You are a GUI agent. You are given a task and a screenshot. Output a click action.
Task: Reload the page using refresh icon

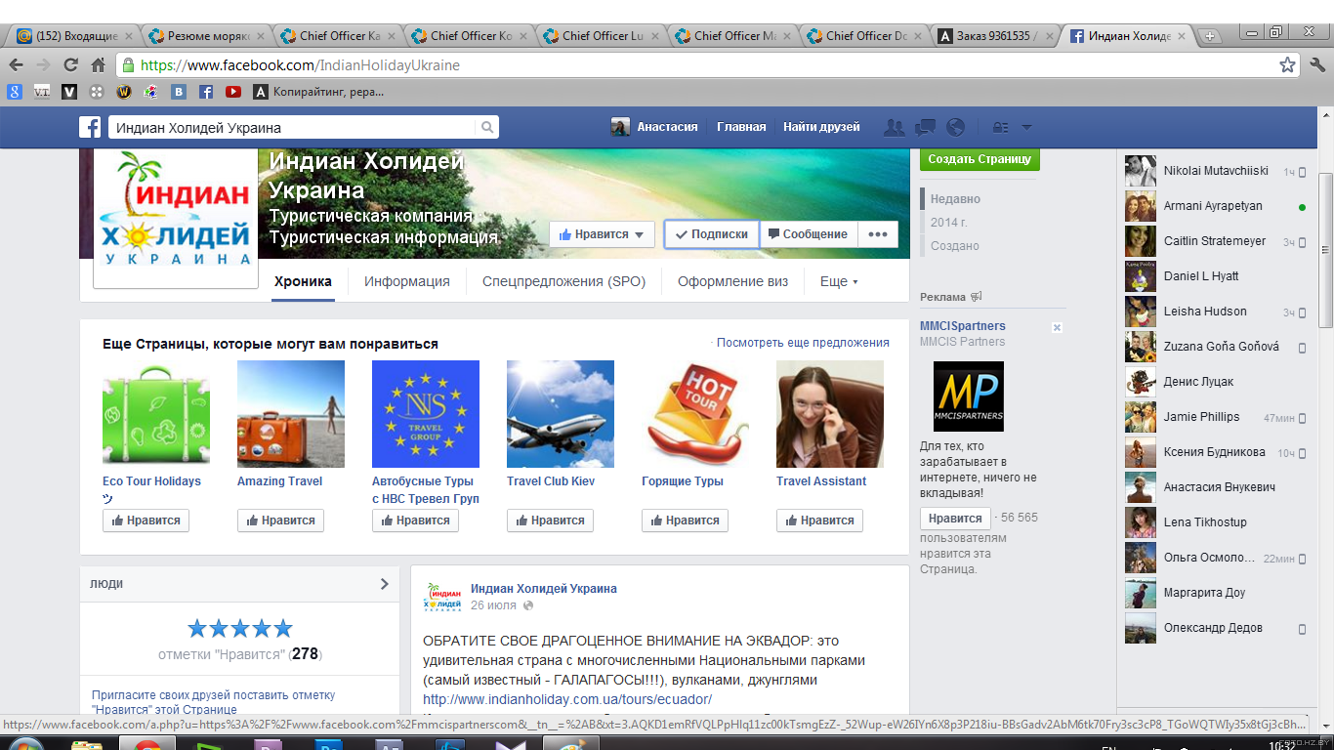[70, 65]
